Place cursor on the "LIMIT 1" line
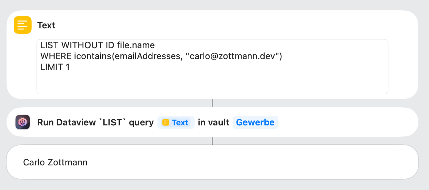This screenshot has width=429, height=190. [x=55, y=67]
